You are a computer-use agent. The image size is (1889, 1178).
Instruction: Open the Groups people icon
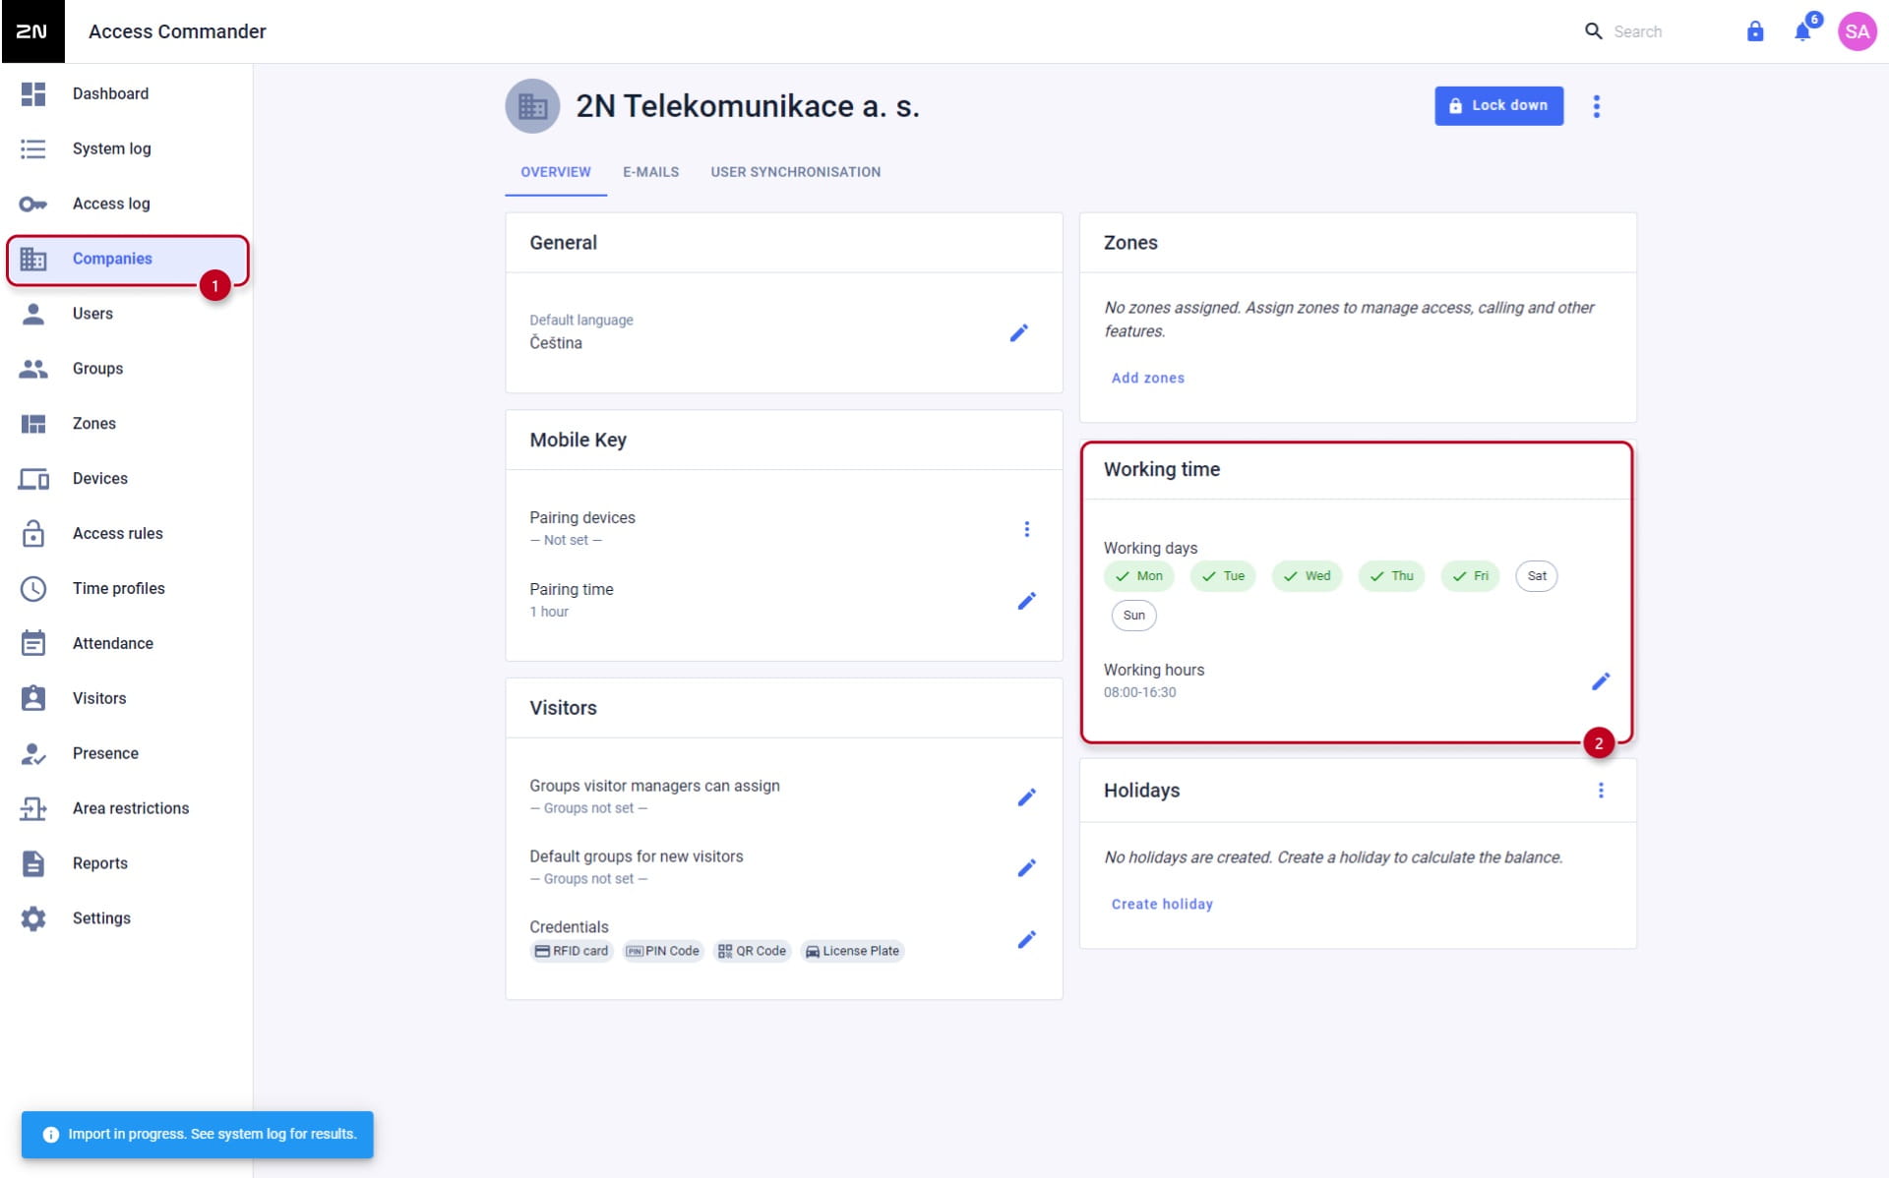tap(33, 369)
